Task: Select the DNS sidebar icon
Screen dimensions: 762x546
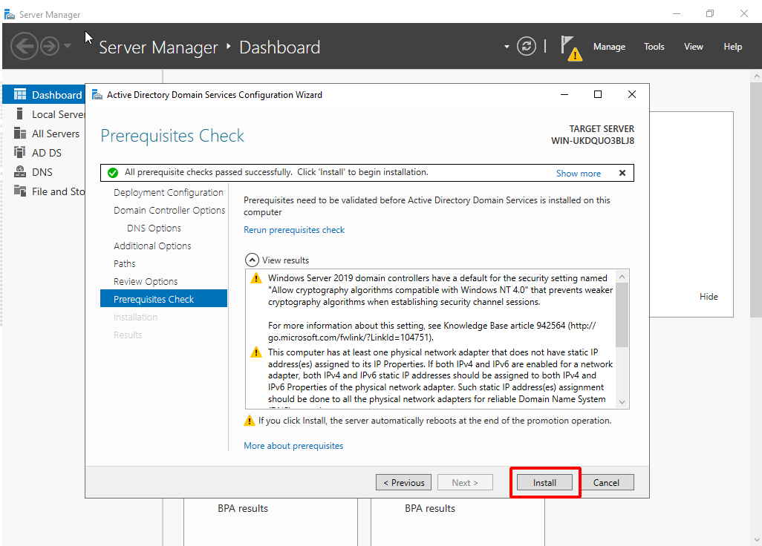Action: [20, 172]
